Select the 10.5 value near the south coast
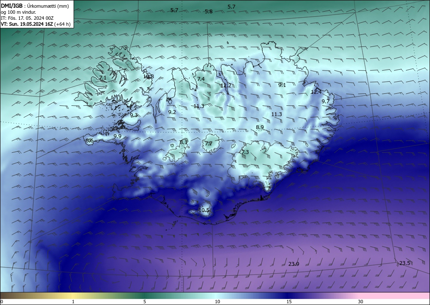 204,210
